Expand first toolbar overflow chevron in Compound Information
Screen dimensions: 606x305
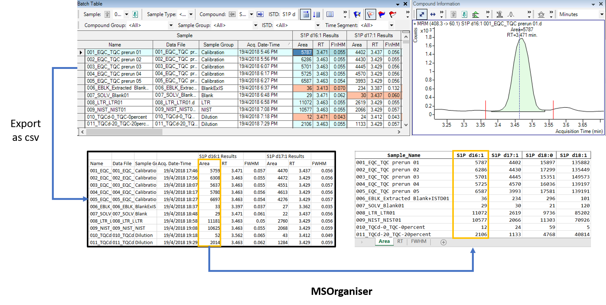point(442,14)
